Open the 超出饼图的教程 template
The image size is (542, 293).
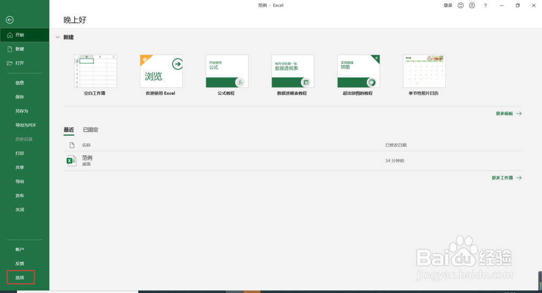pos(358,75)
